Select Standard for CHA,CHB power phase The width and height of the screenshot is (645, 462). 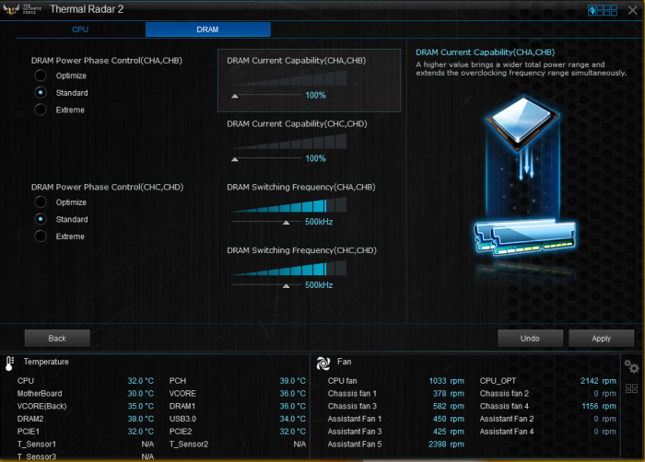coord(41,93)
